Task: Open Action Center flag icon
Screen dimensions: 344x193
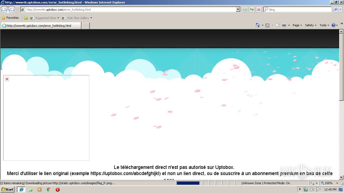Action: pos(318,190)
